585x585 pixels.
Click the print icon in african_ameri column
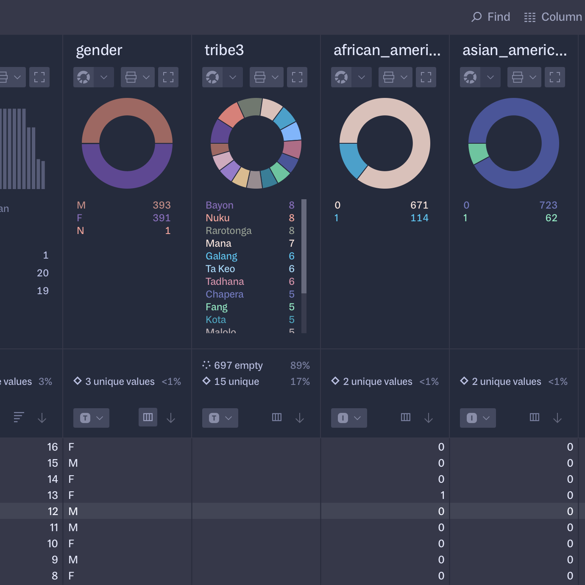(x=389, y=77)
